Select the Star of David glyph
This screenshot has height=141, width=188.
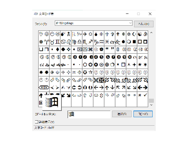click(129, 34)
